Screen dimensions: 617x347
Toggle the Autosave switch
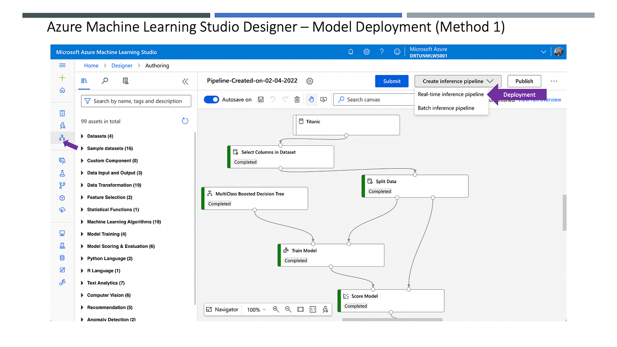[x=212, y=100]
